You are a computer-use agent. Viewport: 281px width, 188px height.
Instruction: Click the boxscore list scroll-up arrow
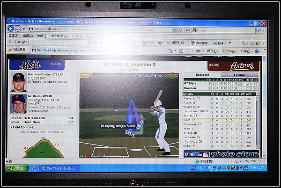[x=258, y=94]
